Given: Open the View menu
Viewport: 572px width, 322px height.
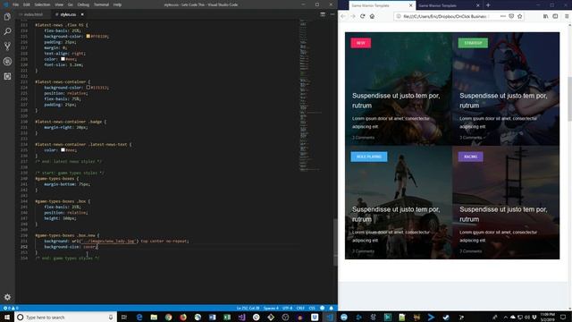Looking at the screenshot, I should pos(59,4).
